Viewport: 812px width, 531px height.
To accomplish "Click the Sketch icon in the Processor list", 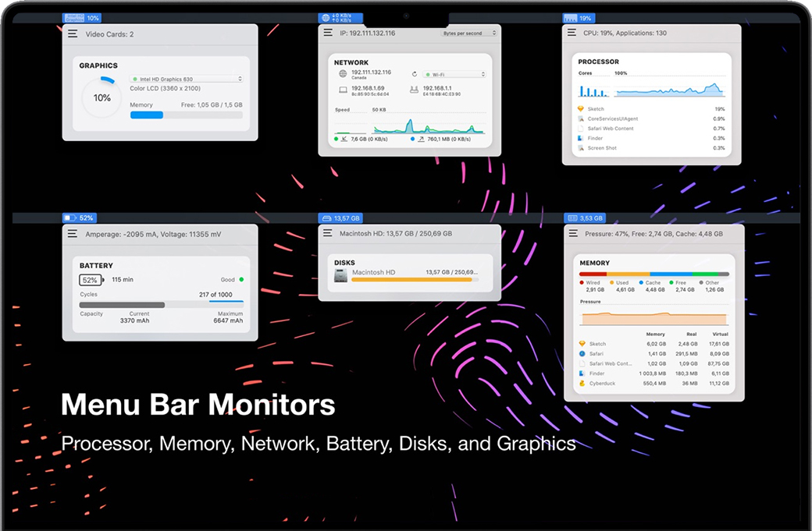I will (581, 108).
